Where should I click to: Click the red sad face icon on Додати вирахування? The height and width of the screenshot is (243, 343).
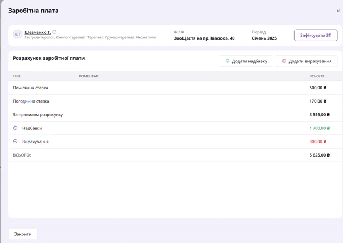284,61
